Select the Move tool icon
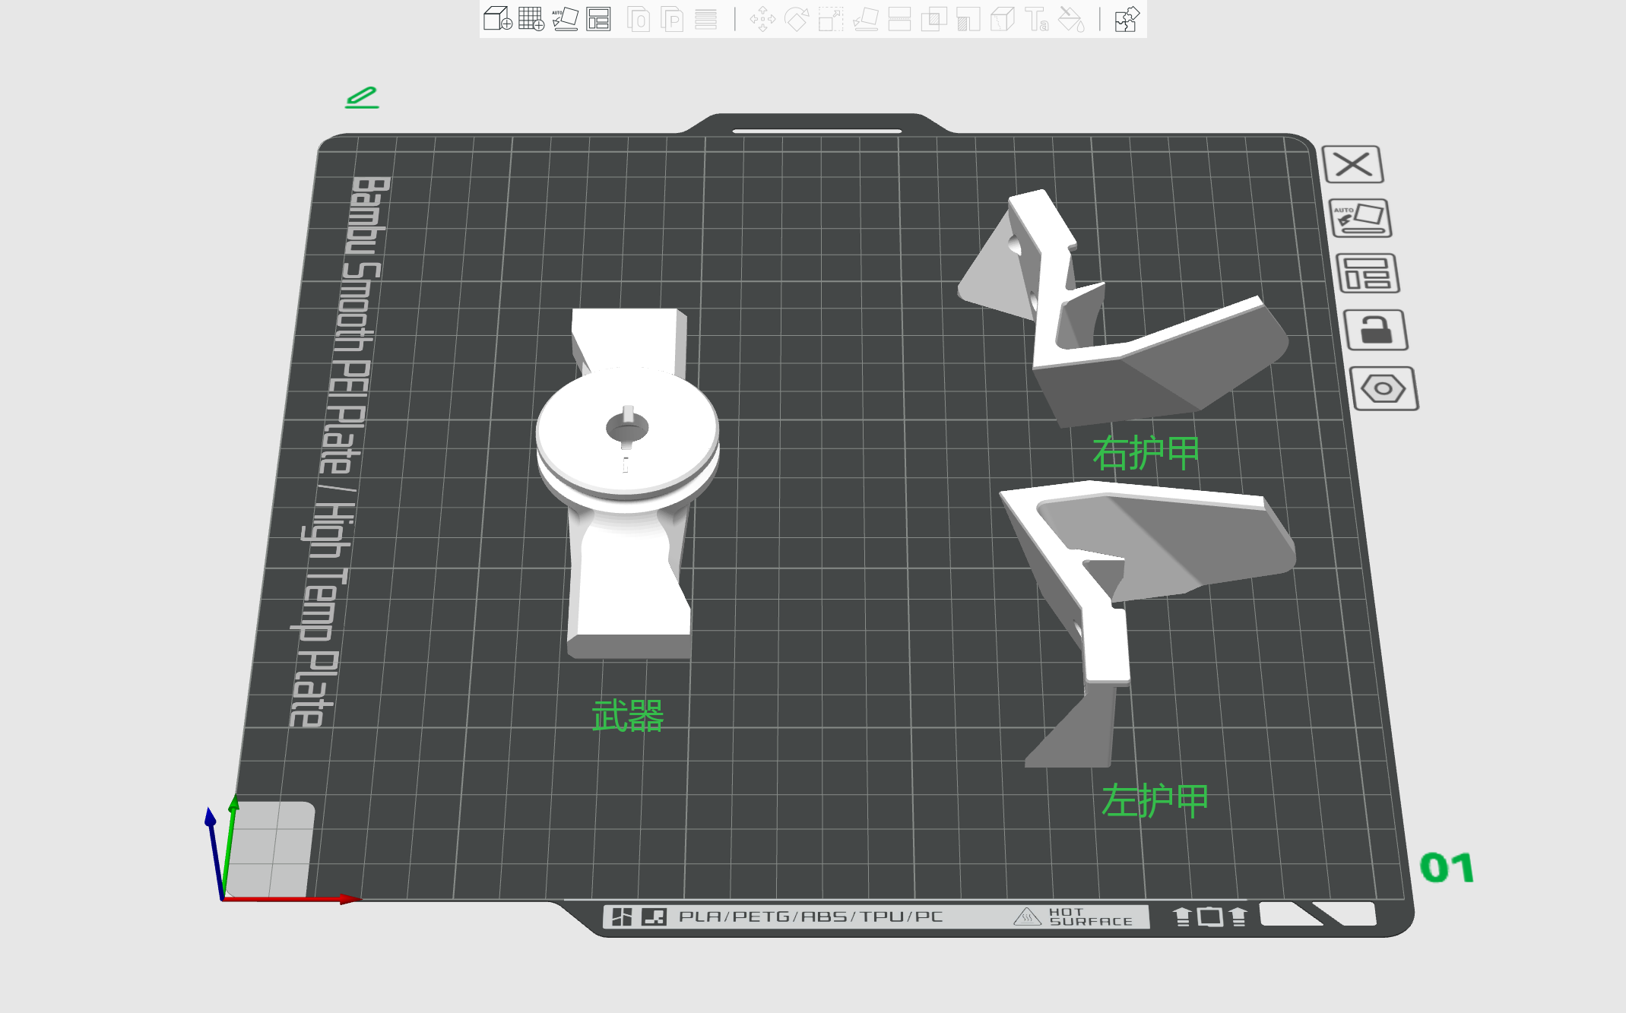1626x1013 pixels. coord(762,19)
